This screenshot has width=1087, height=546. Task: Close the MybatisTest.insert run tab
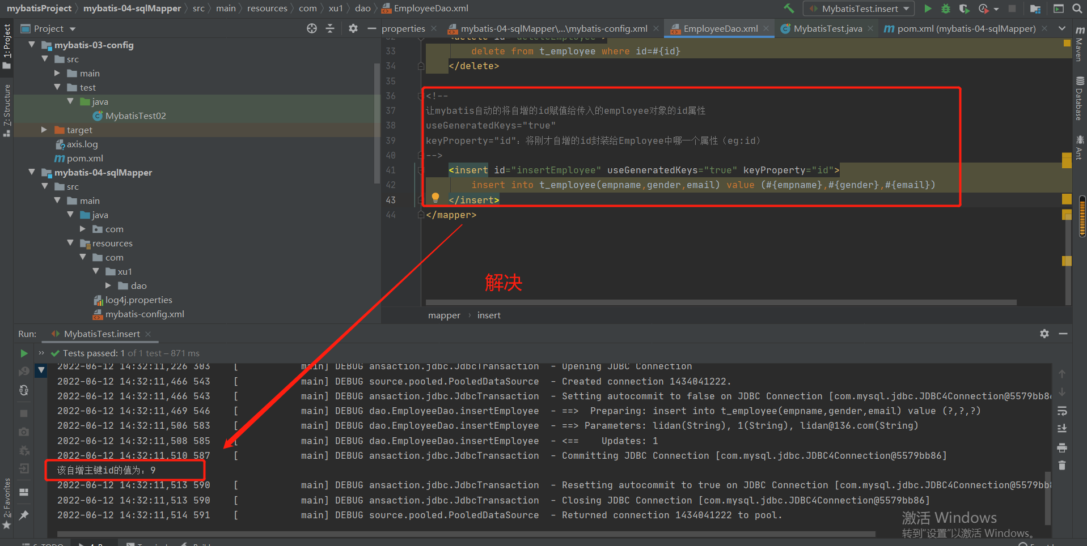click(149, 334)
